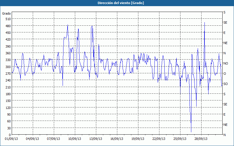234x146 pixels.
Task: Click the 16/09/13 date label
Action: pyautogui.click(x=117, y=139)
